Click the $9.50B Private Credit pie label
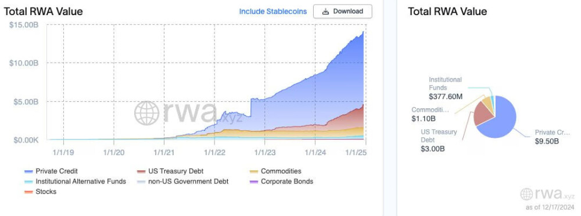 click(x=547, y=141)
